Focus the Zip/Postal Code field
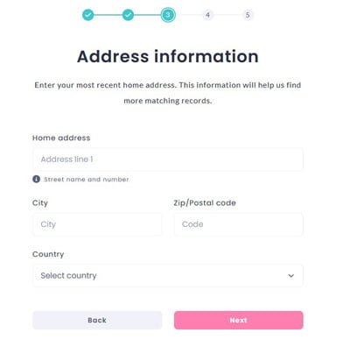Screen dimensions: 350x361 tap(239, 224)
